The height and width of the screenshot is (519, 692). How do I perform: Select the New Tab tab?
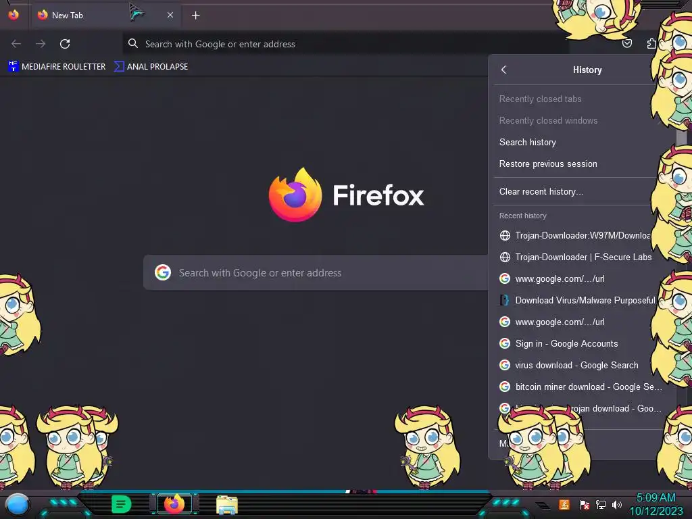(106, 15)
